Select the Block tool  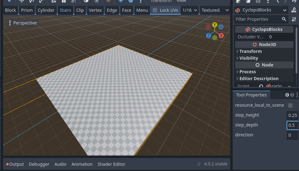coord(11,10)
